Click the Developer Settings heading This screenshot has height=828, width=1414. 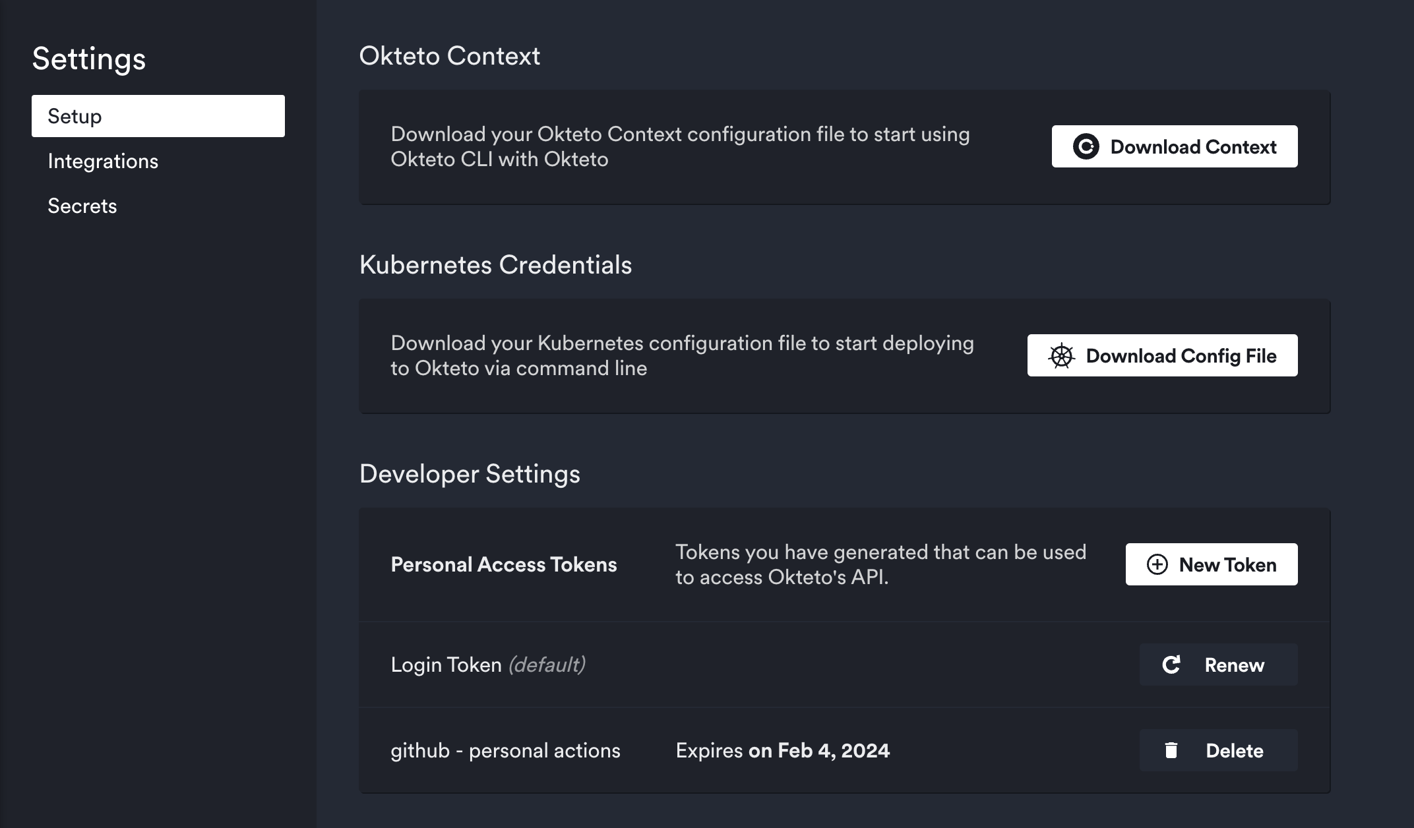coord(470,474)
